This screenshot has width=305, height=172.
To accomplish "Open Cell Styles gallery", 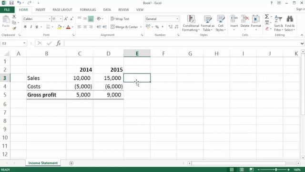I will coord(221,23).
